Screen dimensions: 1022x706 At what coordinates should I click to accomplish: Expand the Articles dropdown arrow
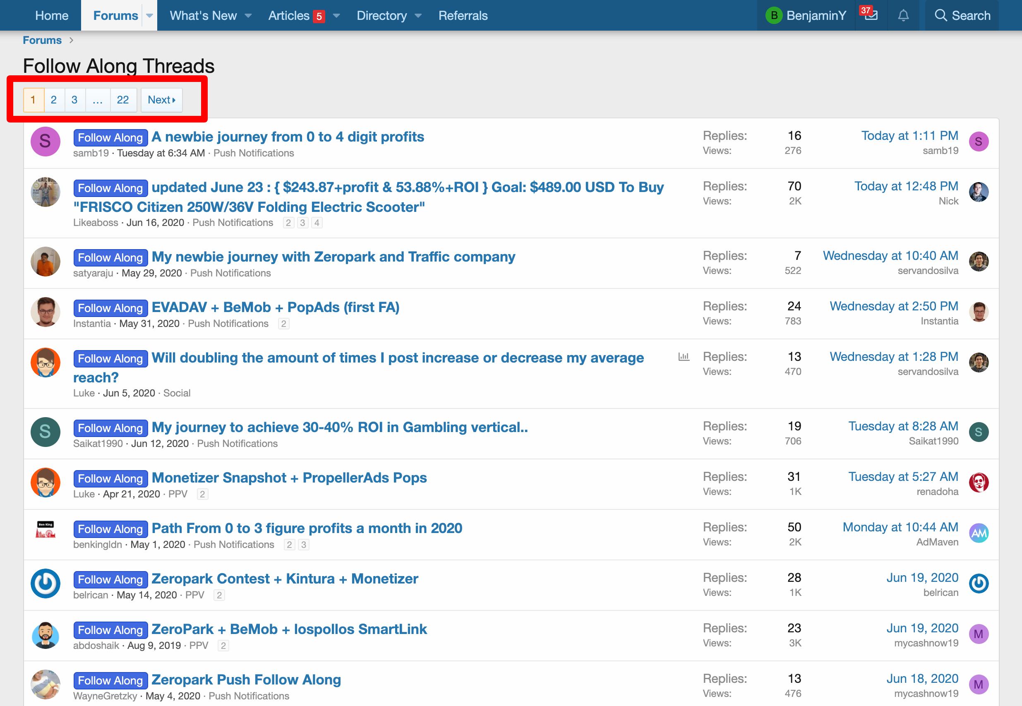coord(336,15)
